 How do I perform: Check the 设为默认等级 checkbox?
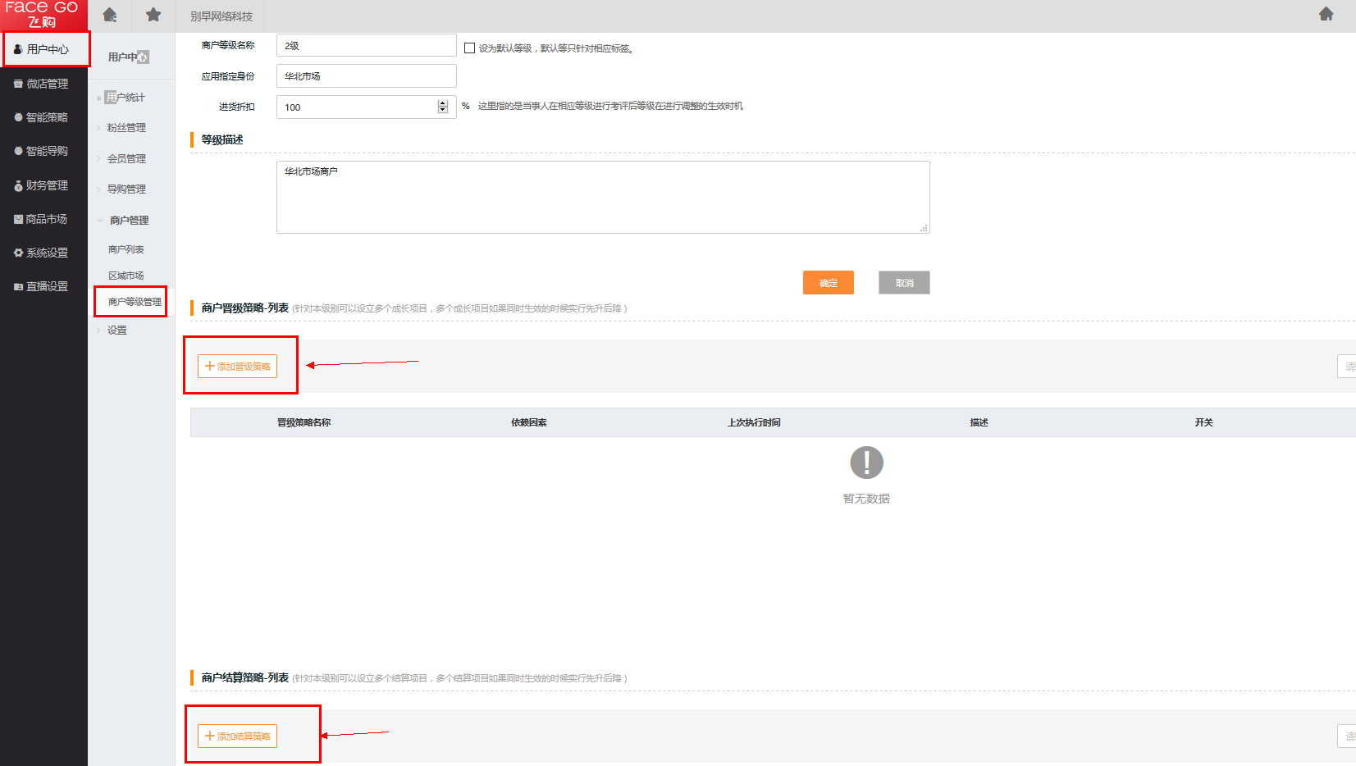coord(469,48)
